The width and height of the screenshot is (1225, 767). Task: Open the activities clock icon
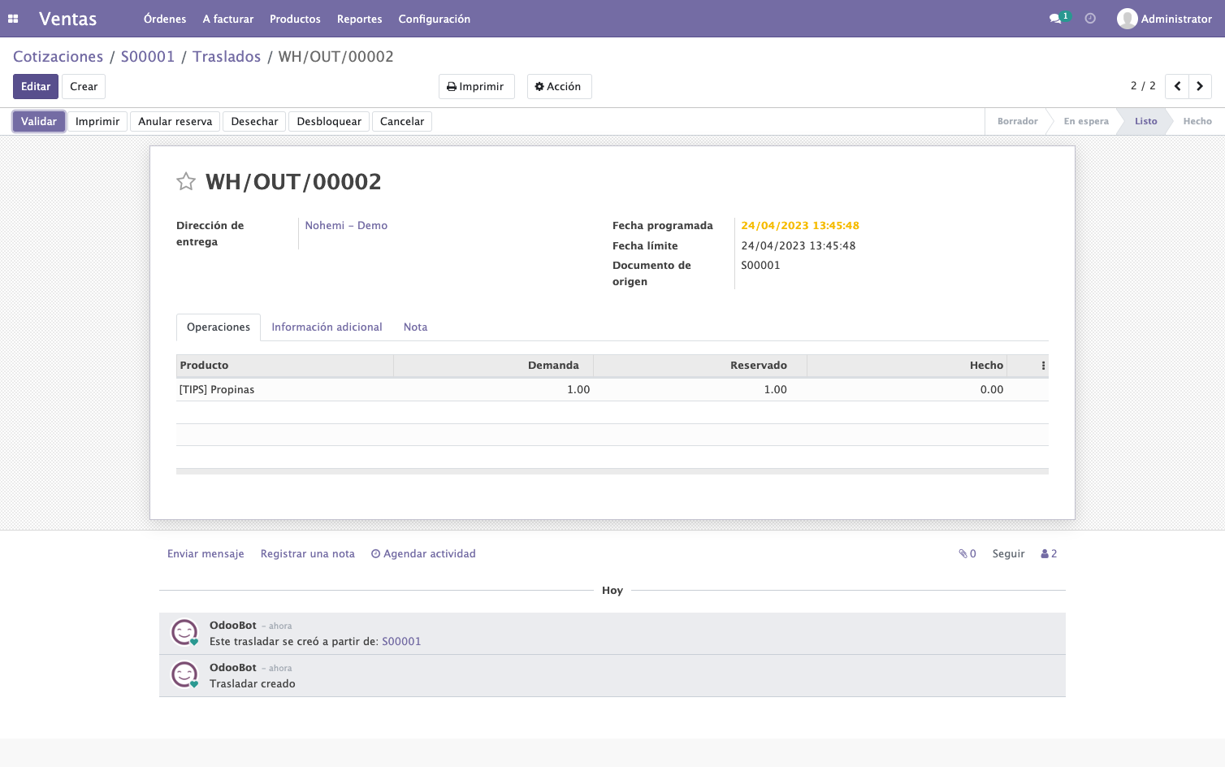pyautogui.click(x=1090, y=19)
